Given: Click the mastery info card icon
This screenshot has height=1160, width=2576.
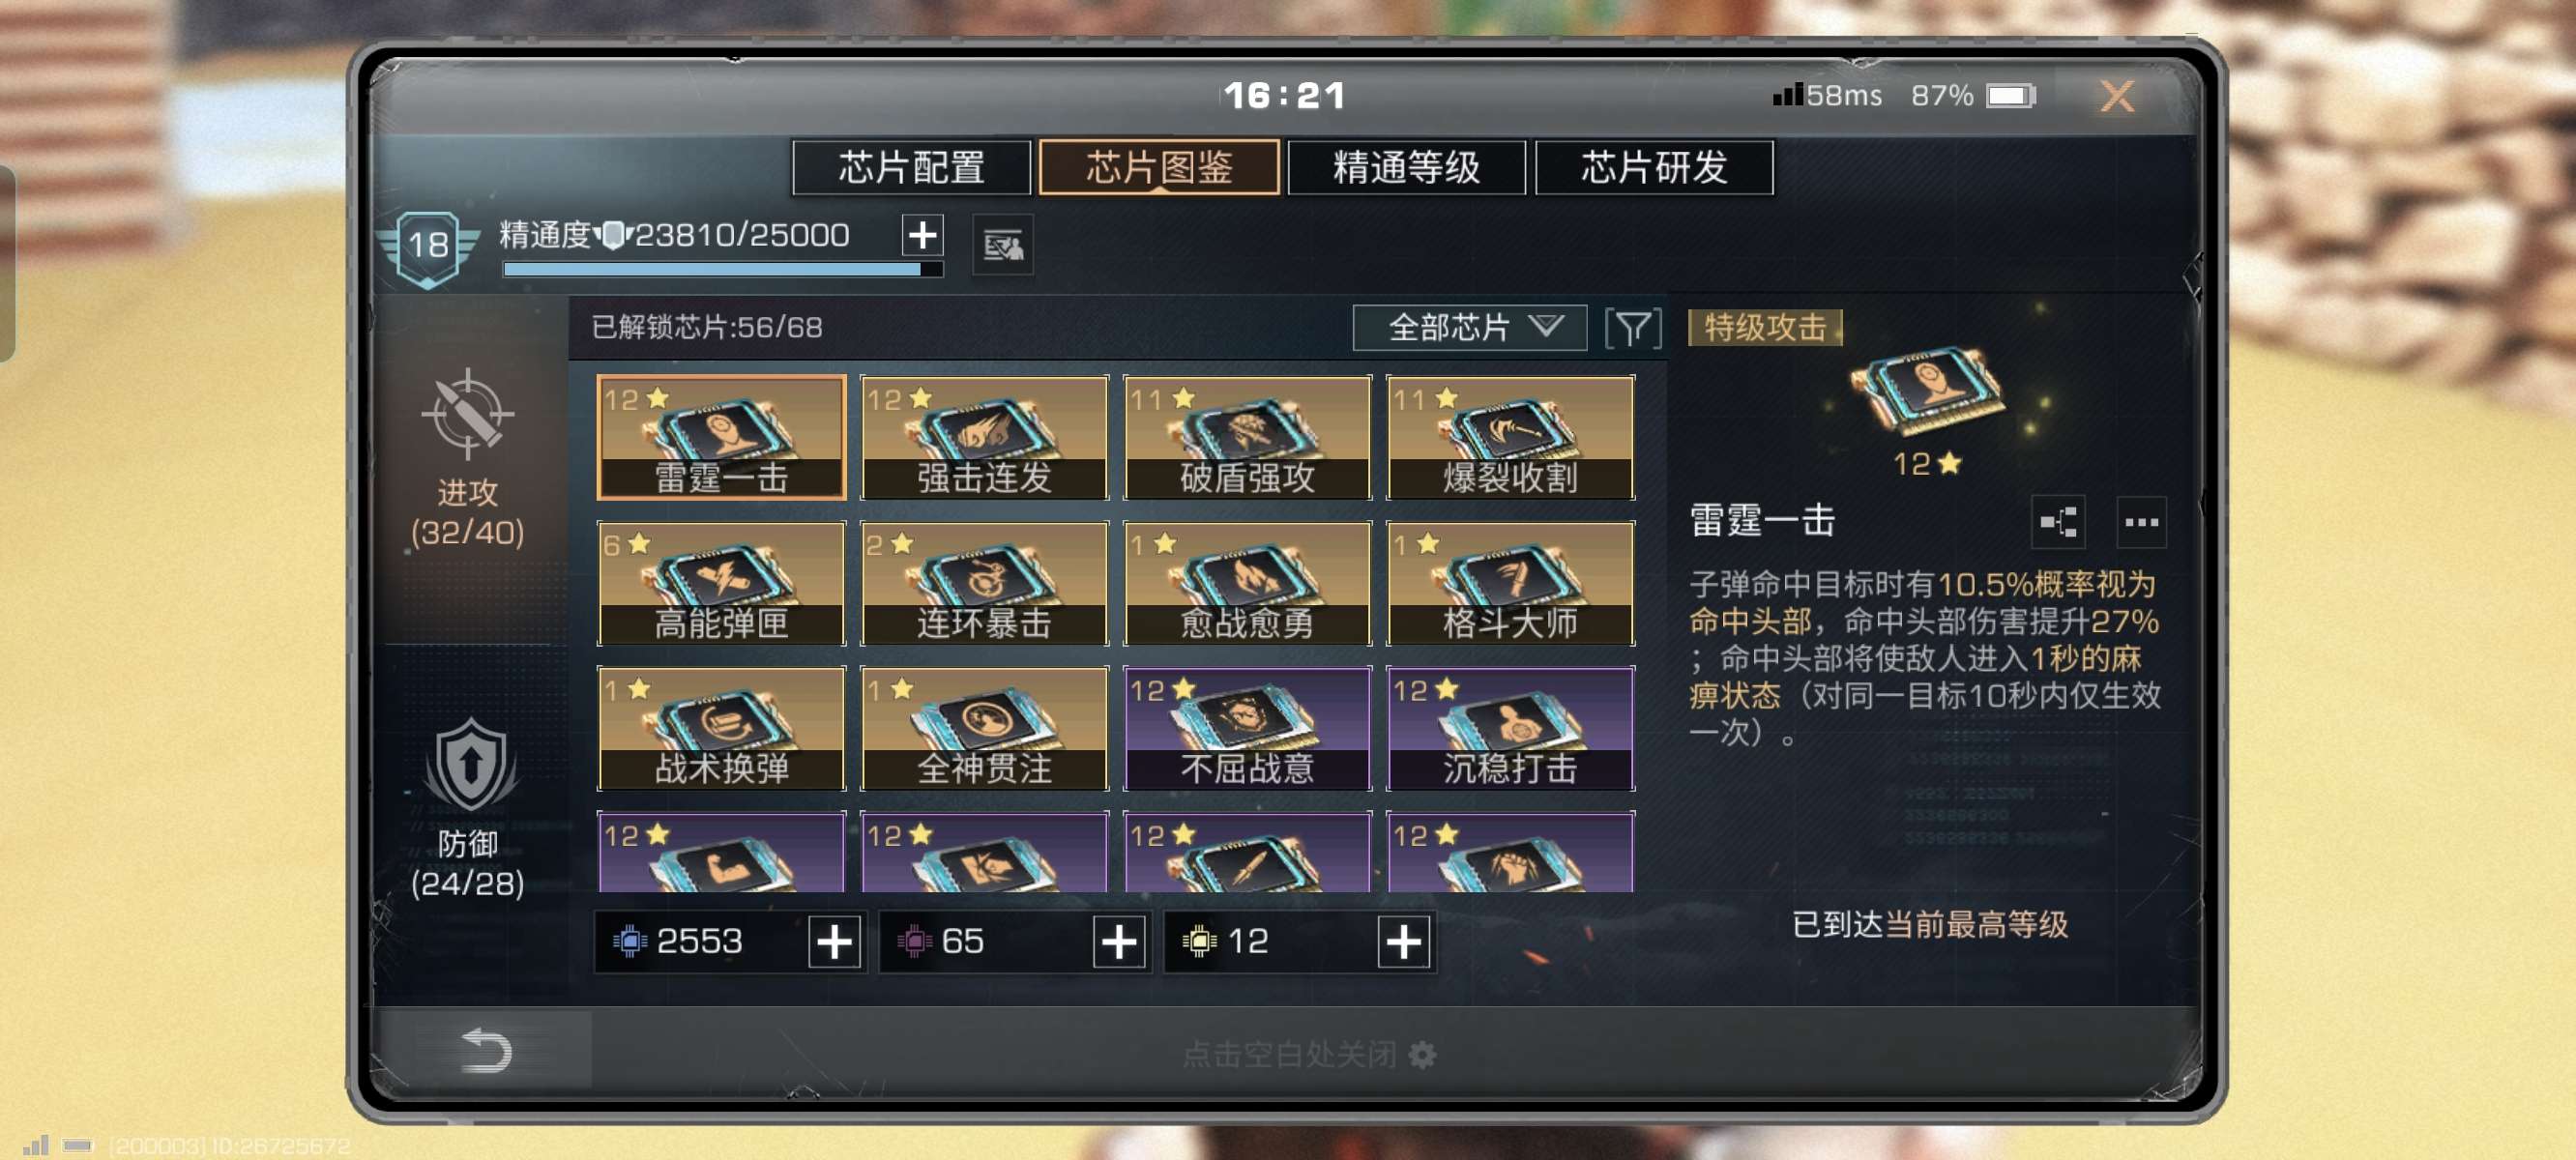Looking at the screenshot, I should [1003, 245].
